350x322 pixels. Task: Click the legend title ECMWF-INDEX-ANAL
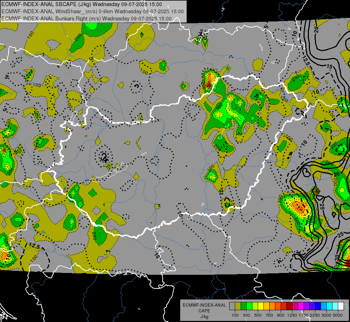[x=204, y=305]
